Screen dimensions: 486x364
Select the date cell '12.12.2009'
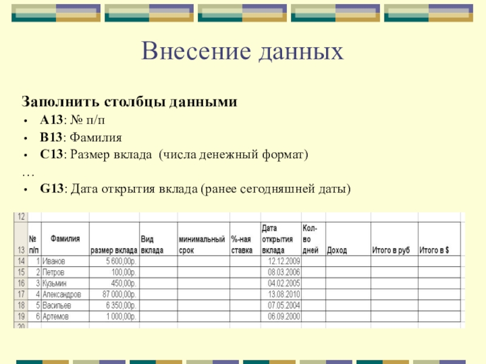[x=281, y=261]
